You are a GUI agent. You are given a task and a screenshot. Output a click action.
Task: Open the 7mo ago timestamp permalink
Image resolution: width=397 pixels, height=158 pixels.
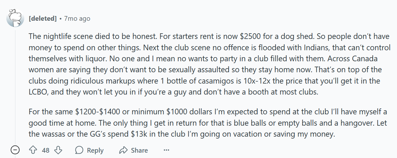click(77, 19)
